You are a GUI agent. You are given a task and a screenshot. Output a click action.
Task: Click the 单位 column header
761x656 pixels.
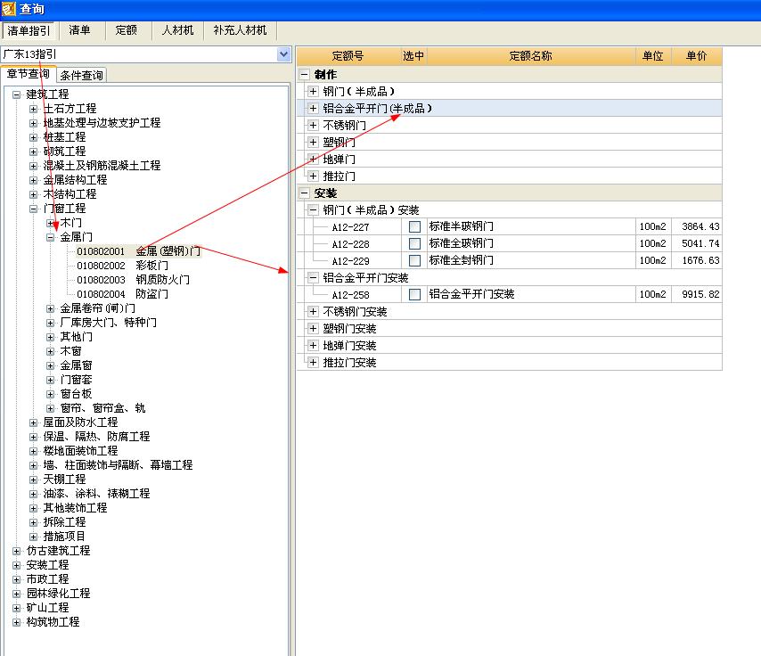point(653,56)
